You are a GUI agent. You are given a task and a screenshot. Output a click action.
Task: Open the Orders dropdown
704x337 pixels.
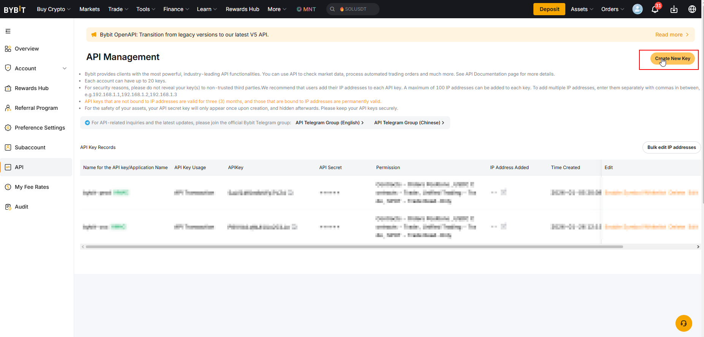(x=612, y=9)
